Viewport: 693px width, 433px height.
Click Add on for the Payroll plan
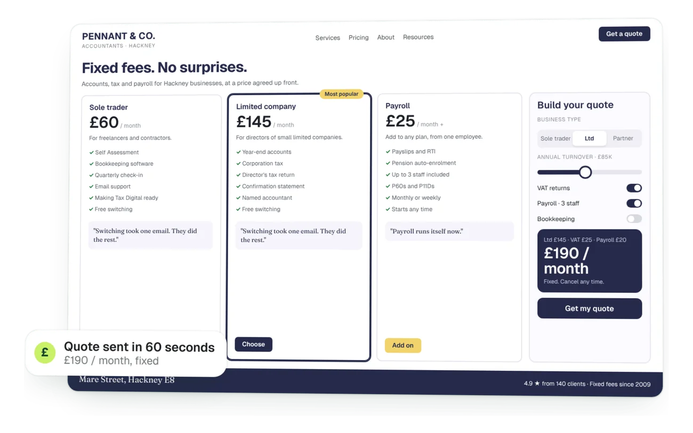(x=402, y=345)
